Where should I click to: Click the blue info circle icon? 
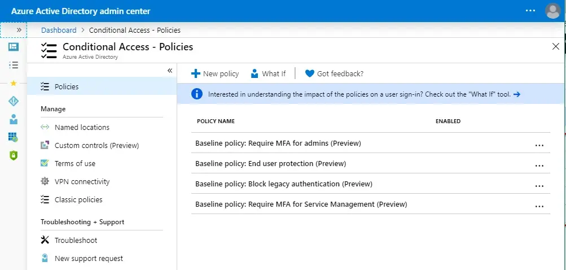click(x=197, y=94)
